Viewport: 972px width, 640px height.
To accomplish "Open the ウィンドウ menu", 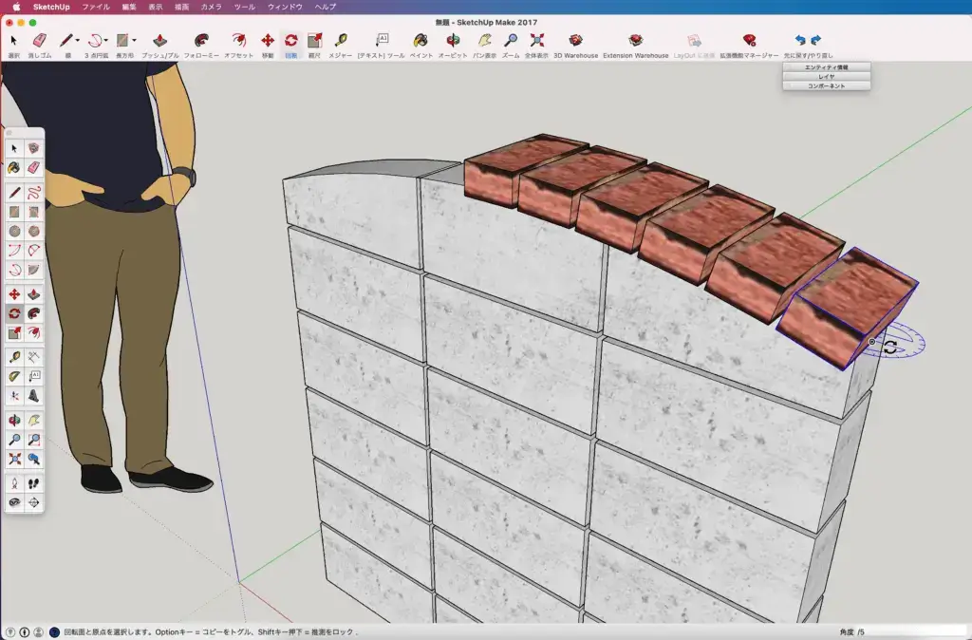I will click(x=285, y=7).
